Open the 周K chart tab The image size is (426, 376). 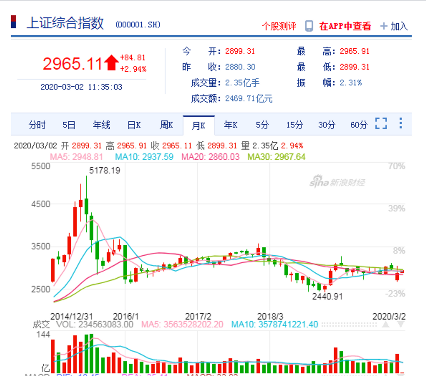(166, 125)
